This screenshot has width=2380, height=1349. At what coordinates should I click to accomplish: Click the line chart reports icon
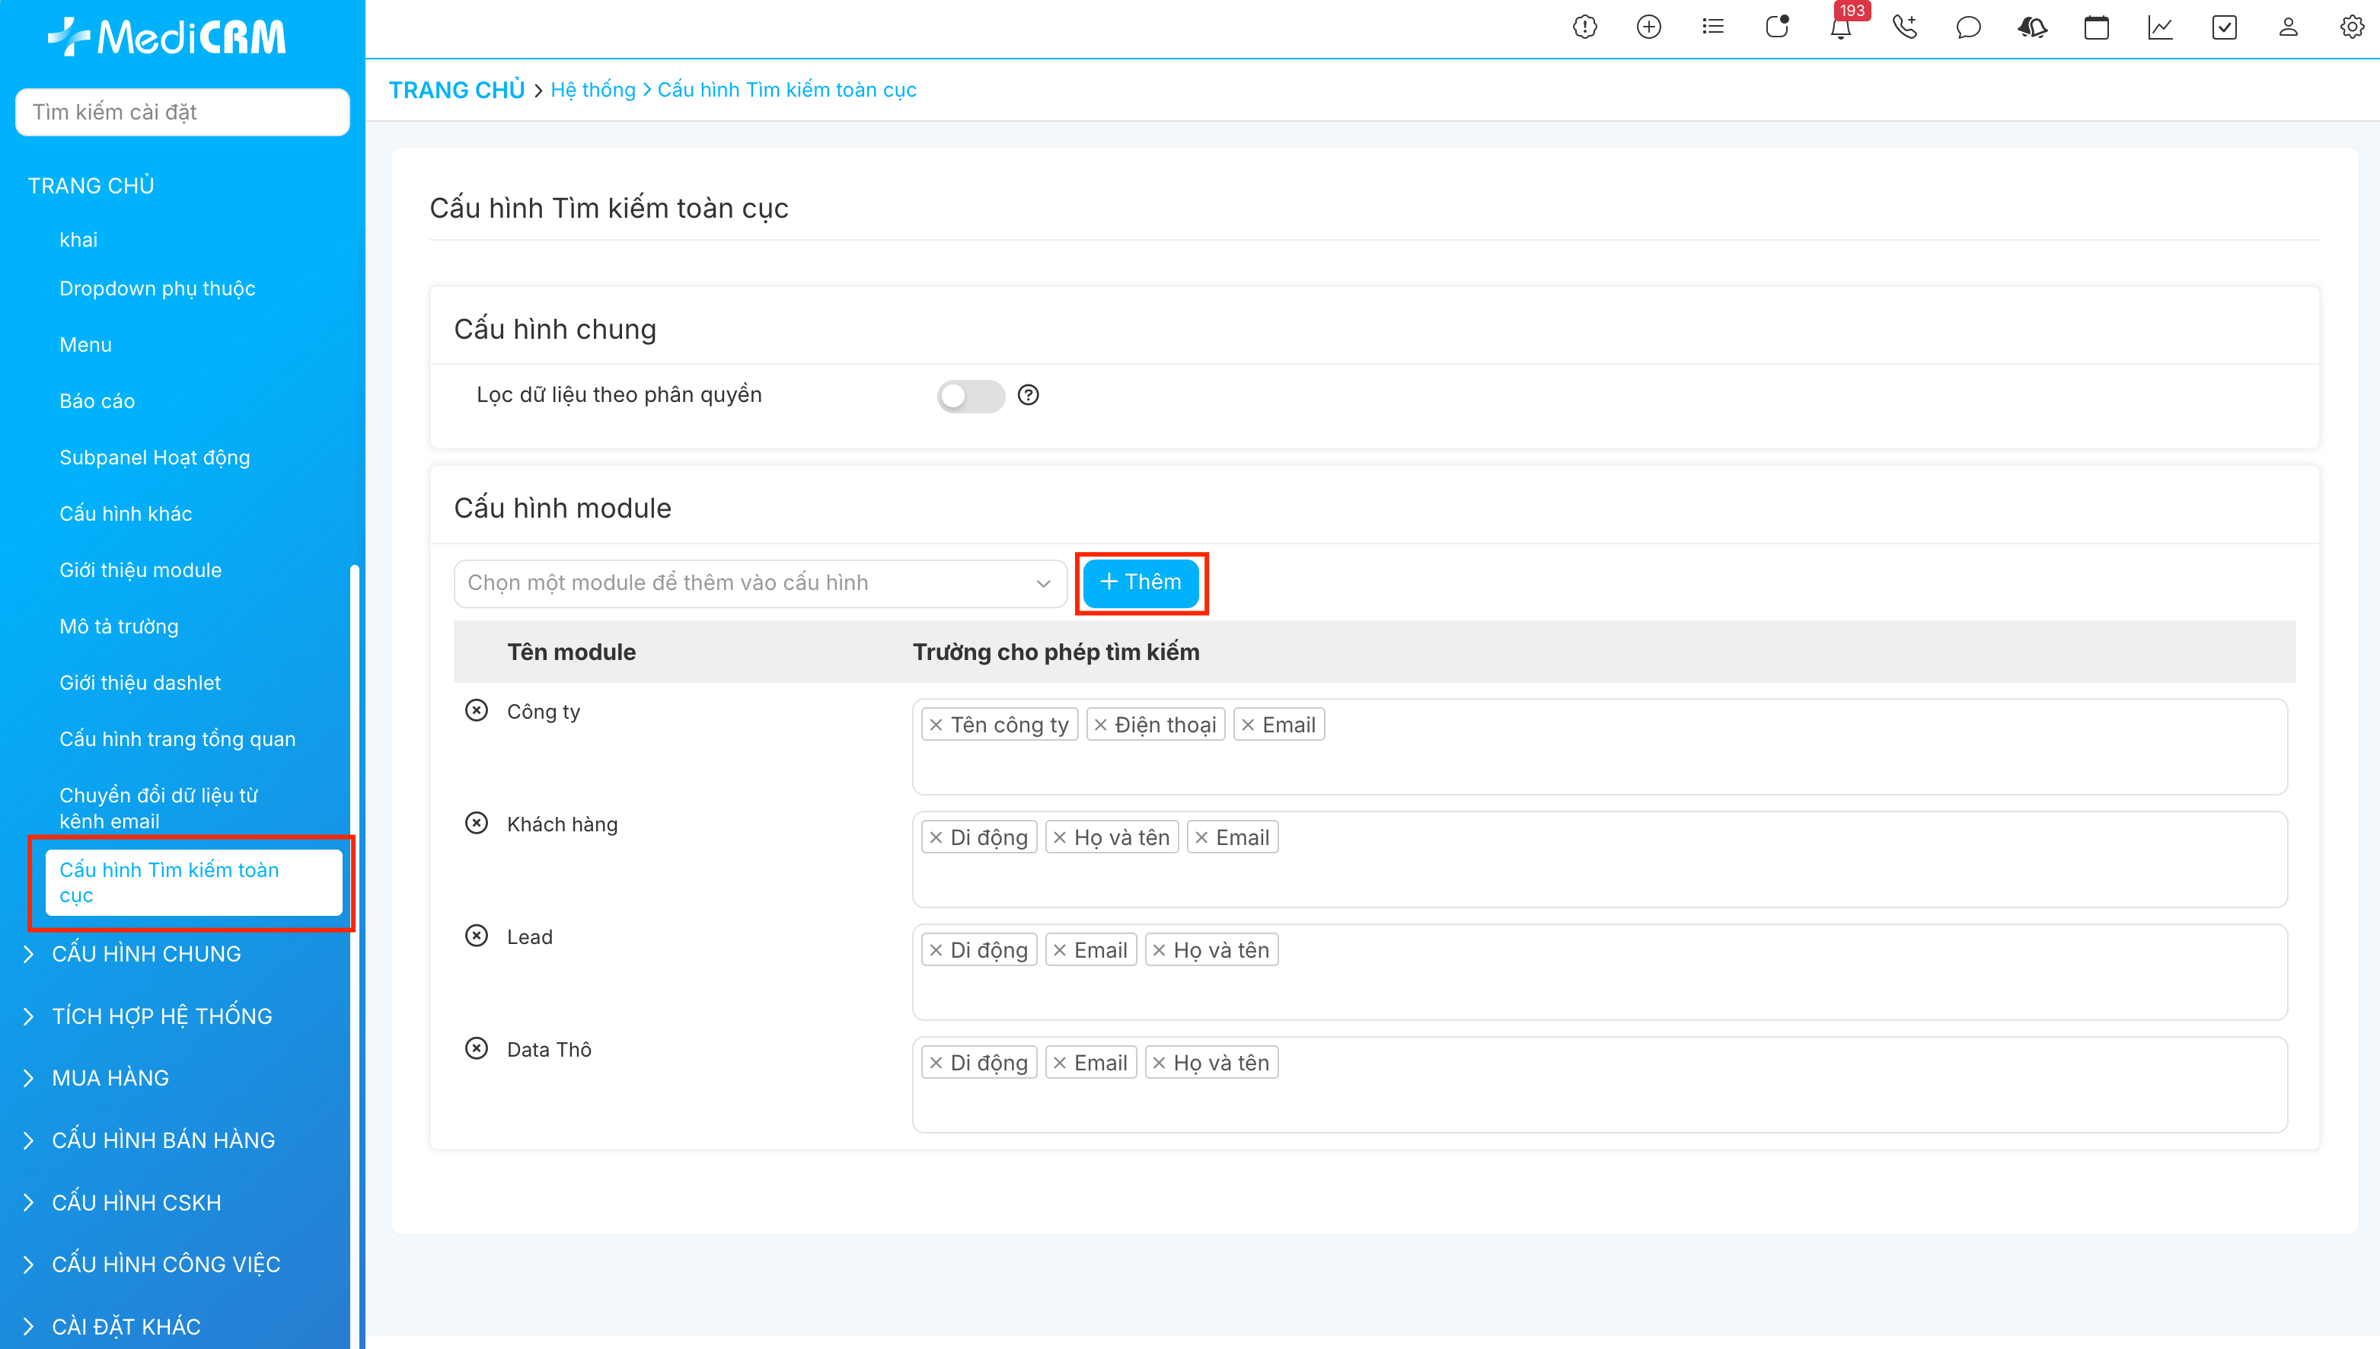coord(2159,28)
